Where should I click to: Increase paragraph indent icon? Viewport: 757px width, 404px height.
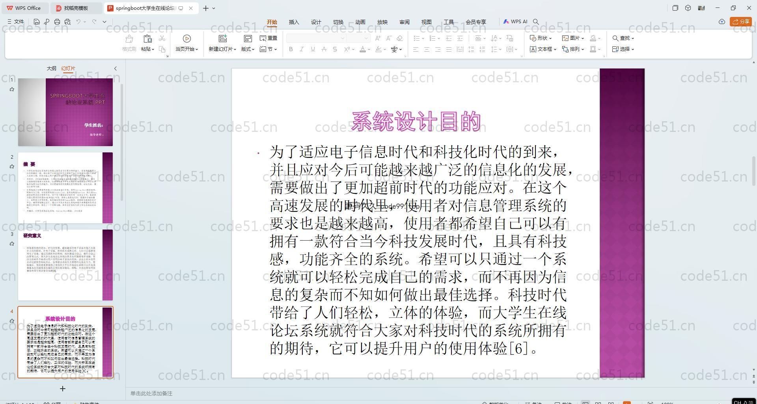click(460, 38)
